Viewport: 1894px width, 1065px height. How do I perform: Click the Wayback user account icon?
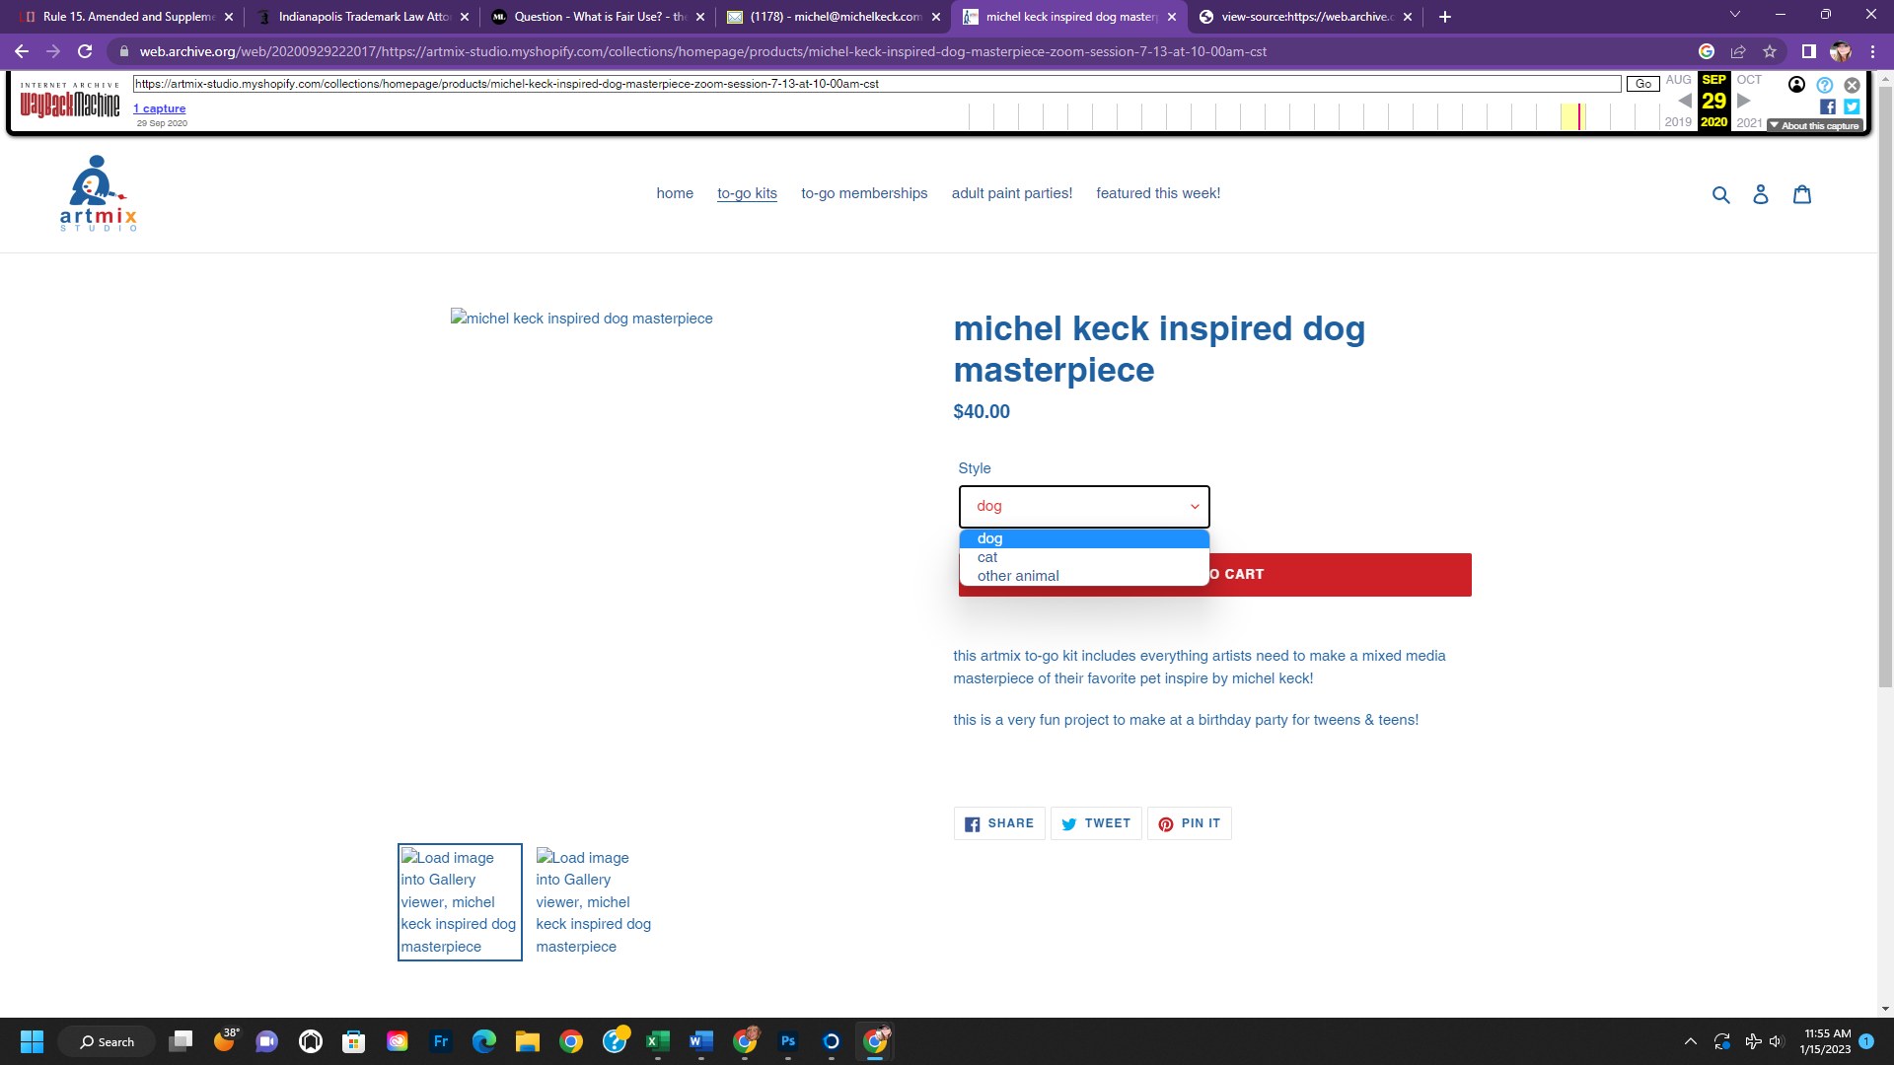click(1797, 85)
